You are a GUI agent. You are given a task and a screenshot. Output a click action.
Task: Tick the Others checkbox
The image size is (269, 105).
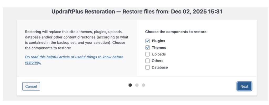click(x=148, y=61)
